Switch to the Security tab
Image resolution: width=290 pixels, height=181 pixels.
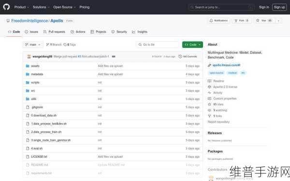click(119, 32)
